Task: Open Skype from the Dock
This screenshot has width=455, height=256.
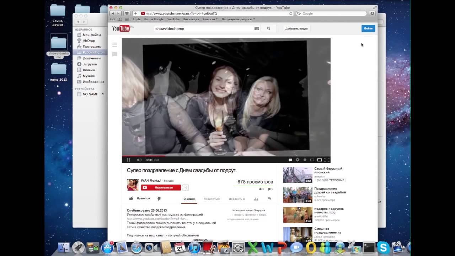Action: click(x=383, y=247)
